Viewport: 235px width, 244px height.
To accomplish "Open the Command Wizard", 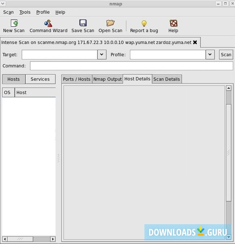I will click(48, 26).
